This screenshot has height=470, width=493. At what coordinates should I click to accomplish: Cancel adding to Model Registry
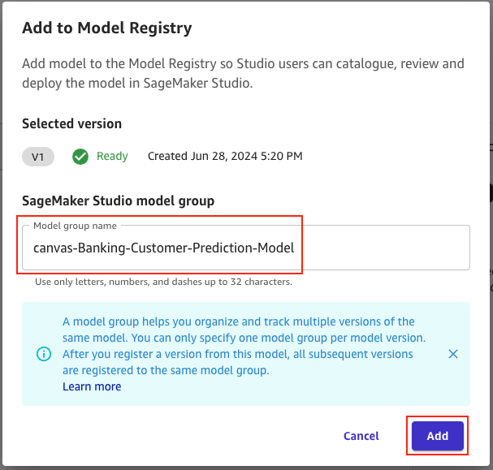[x=361, y=436]
